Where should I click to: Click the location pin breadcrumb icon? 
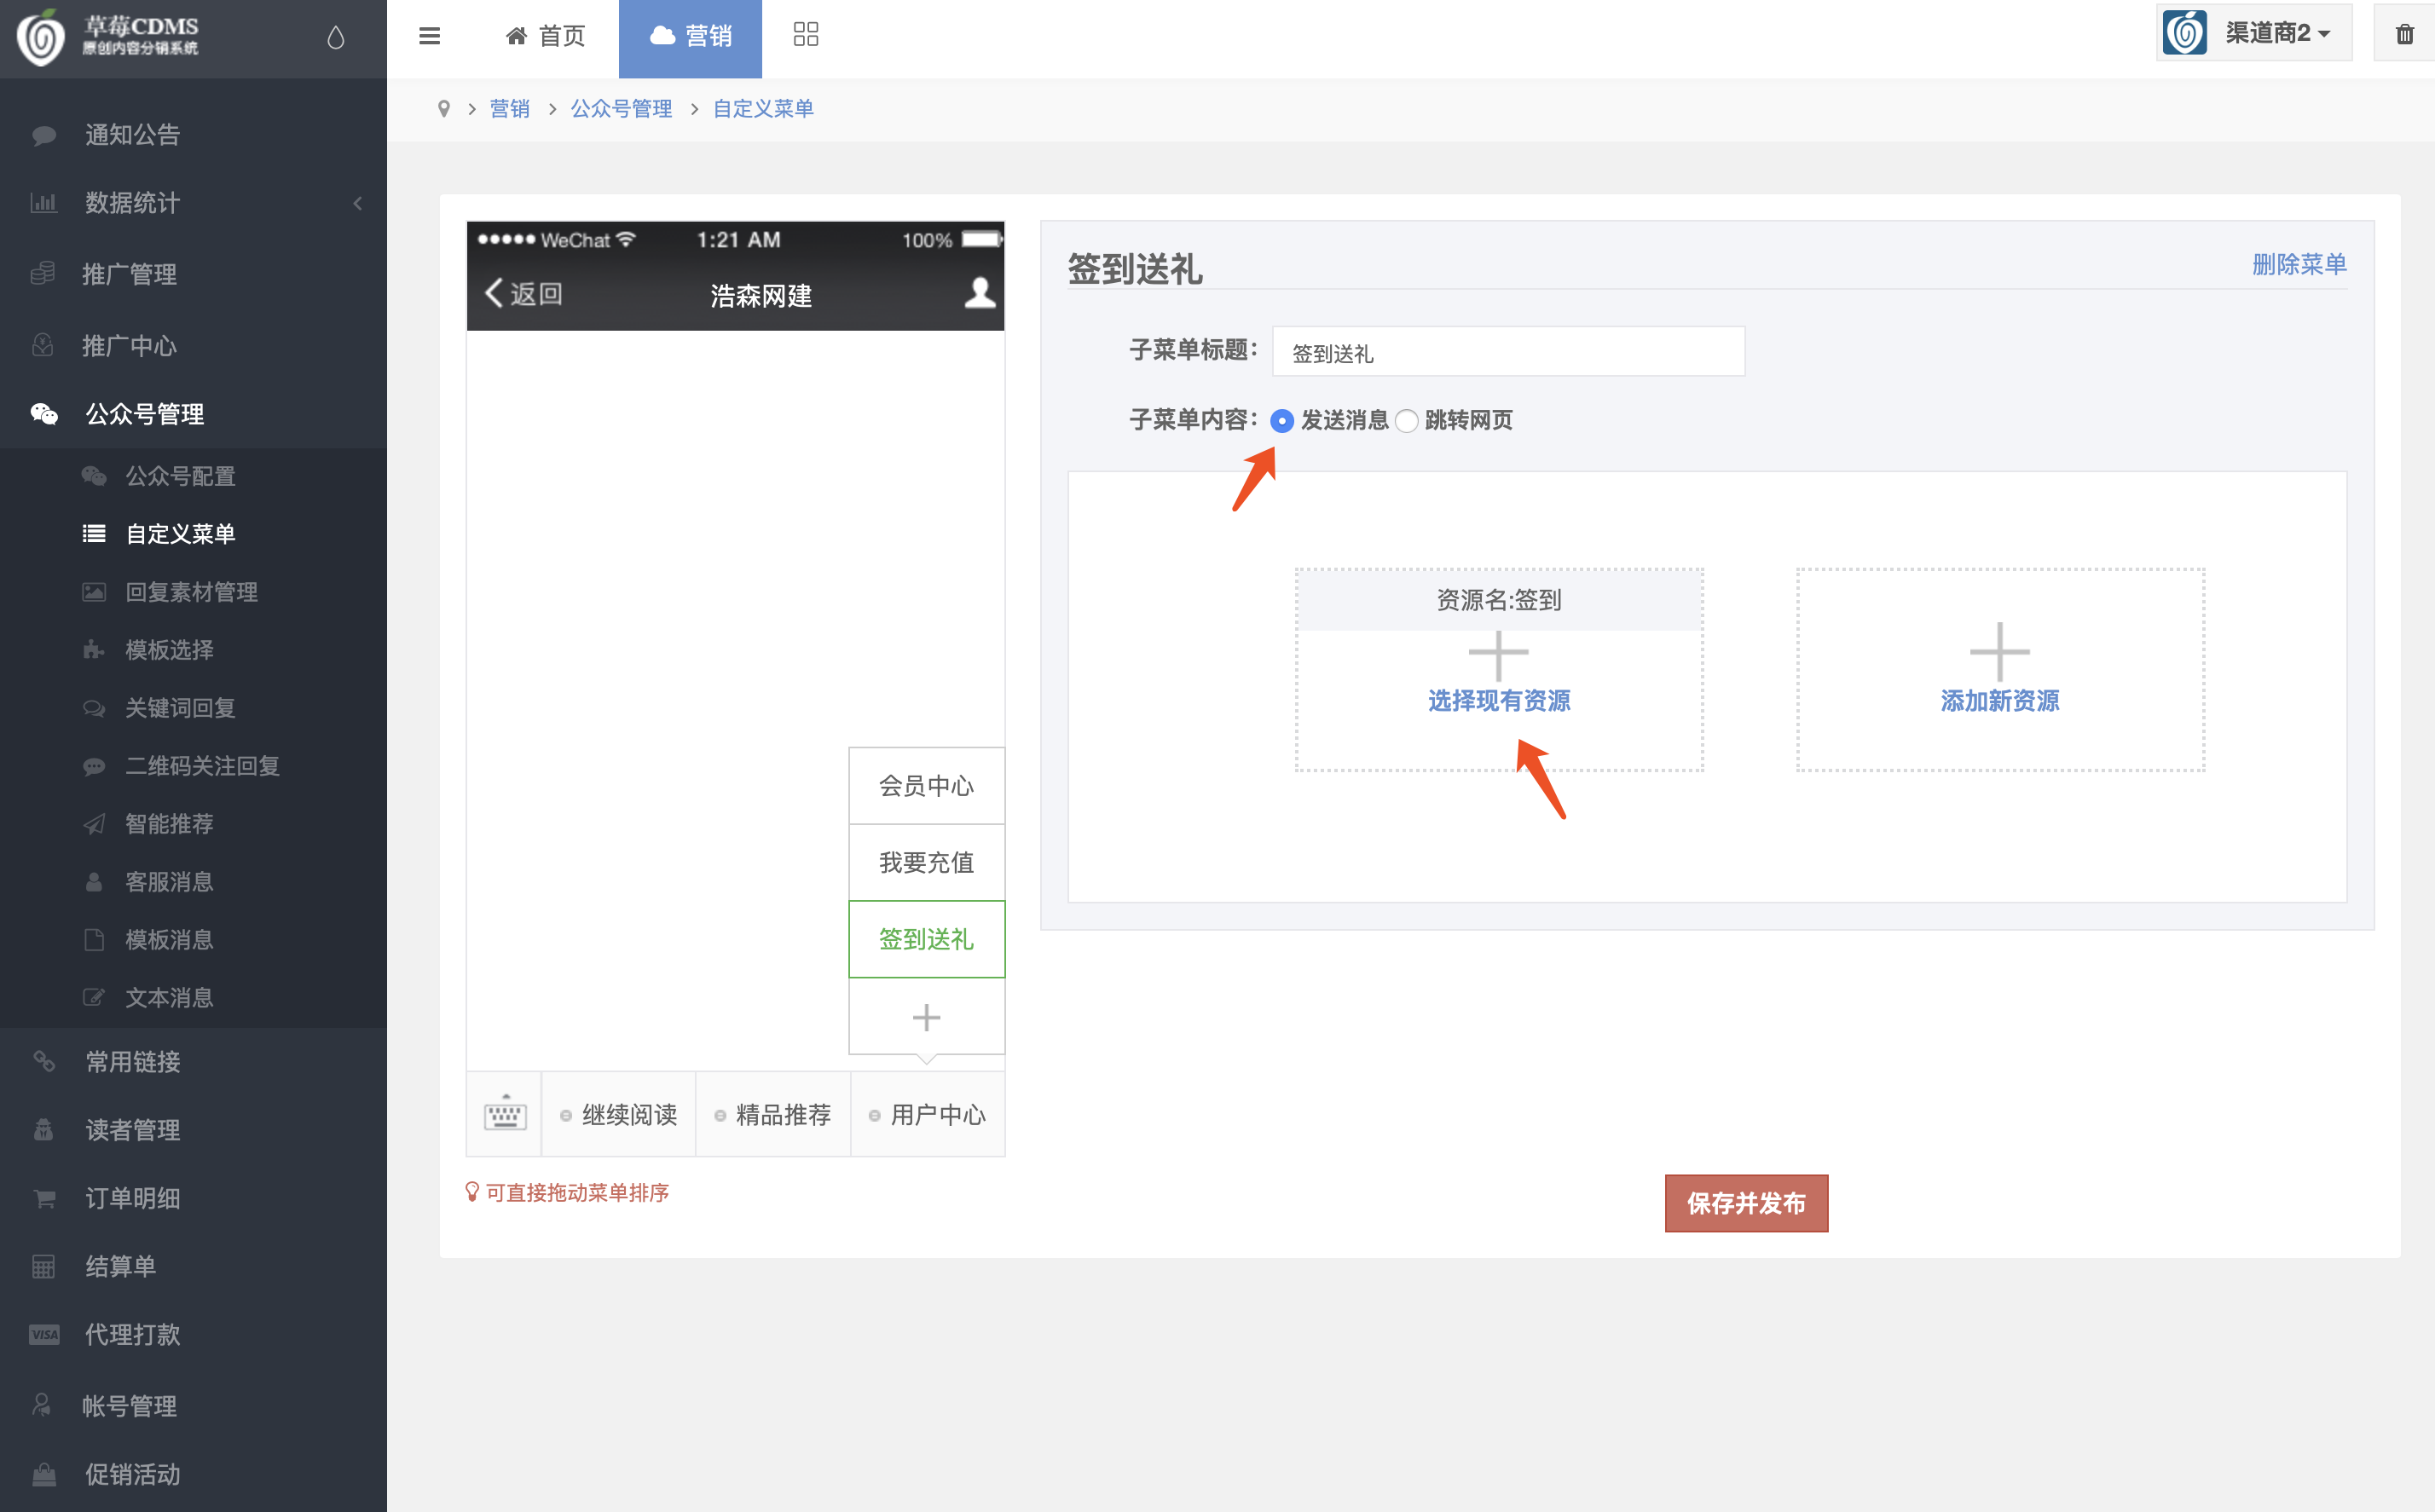(444, 109)
